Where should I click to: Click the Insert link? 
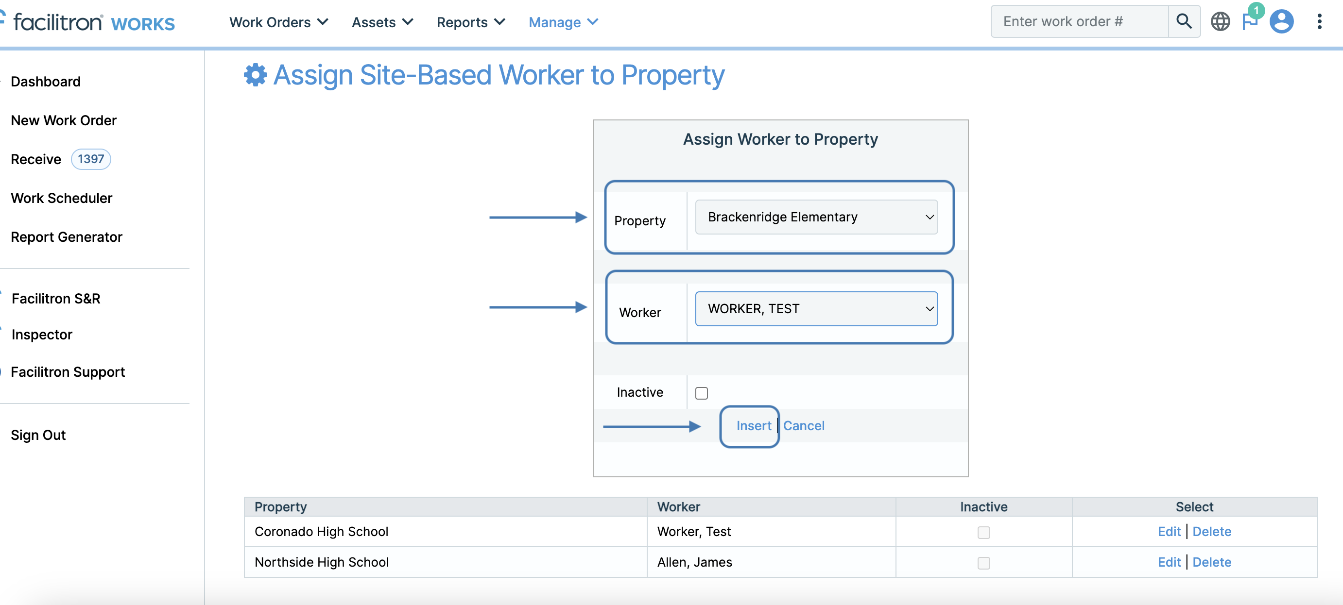pyautogui.click(x=753, y=426)
